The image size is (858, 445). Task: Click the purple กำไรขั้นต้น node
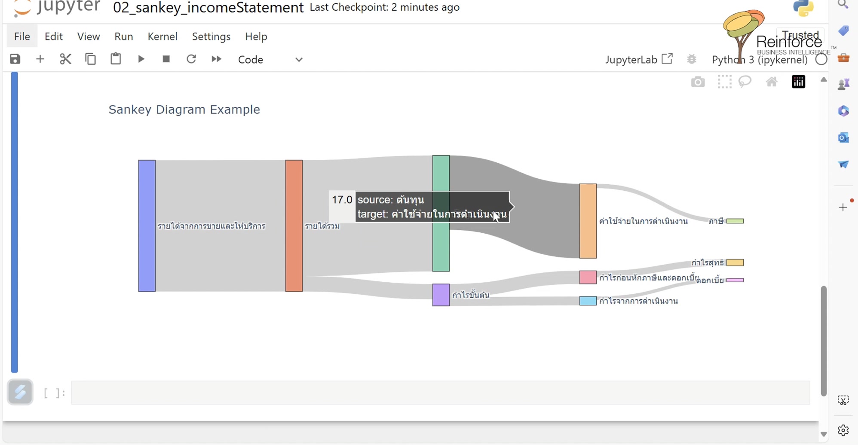tap(441, 295)
